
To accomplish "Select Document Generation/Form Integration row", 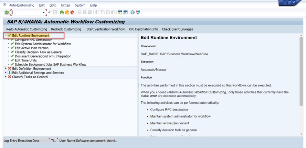I will click(43, 56).
